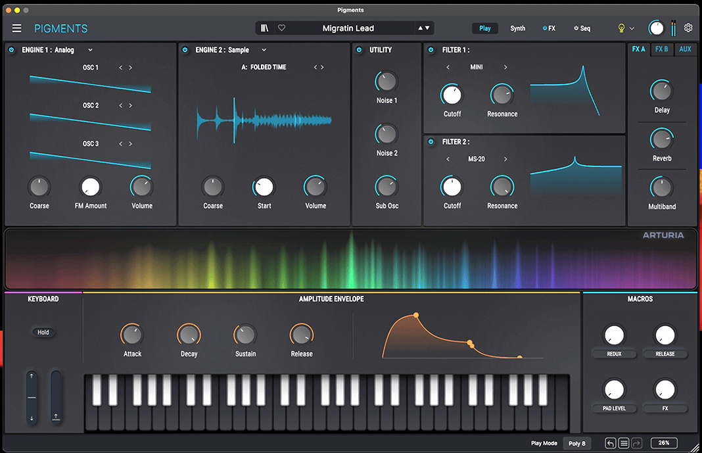The height and width of the screenshot is (453, 702).
Task: Select previous OSC 3 waveform
Action: (120, 144)
